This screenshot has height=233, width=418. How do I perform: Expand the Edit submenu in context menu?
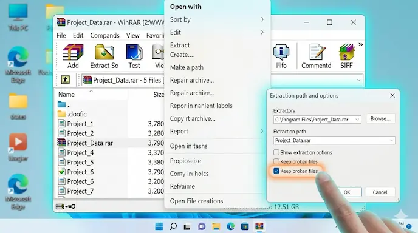click(x=262, y=32)
